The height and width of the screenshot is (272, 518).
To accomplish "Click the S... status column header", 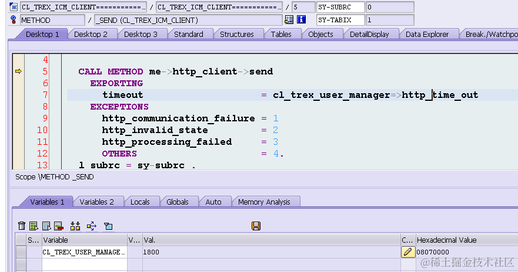I will (x=34, y=240).
